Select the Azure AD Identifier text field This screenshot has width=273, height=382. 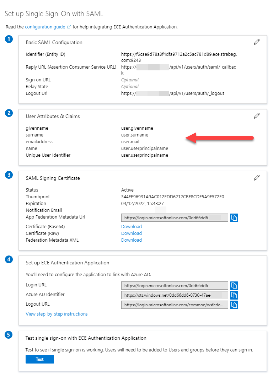(x=175, y=295)
